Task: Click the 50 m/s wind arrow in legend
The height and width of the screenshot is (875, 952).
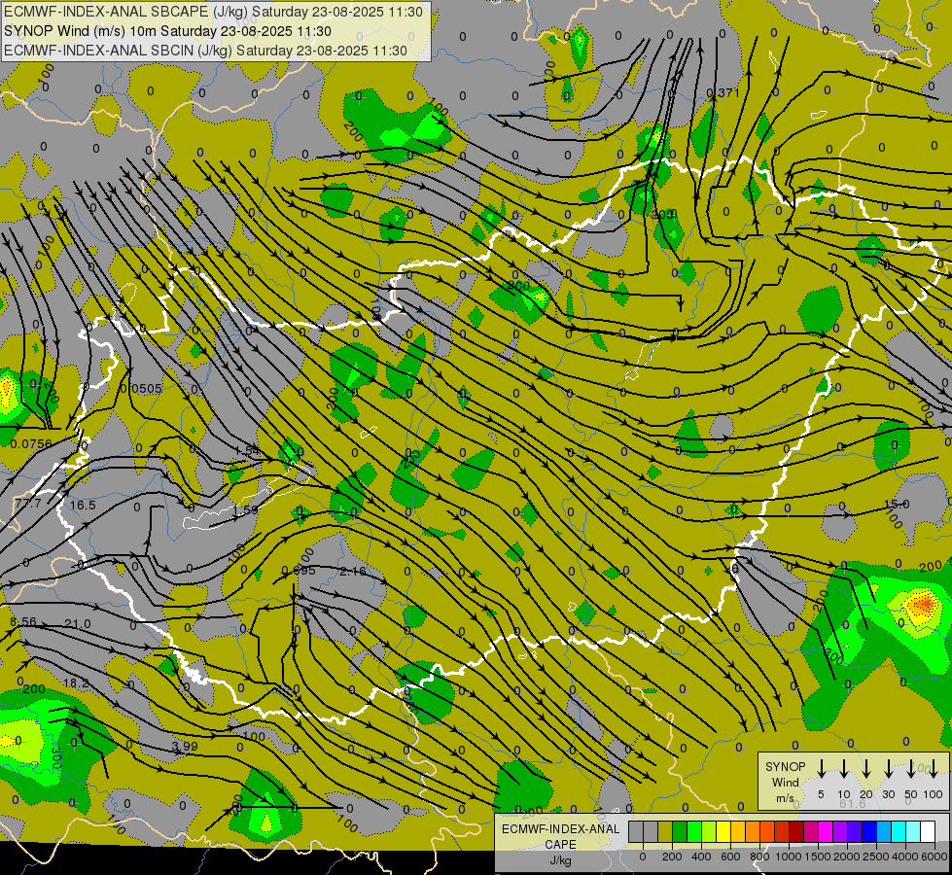Action: 911,768
